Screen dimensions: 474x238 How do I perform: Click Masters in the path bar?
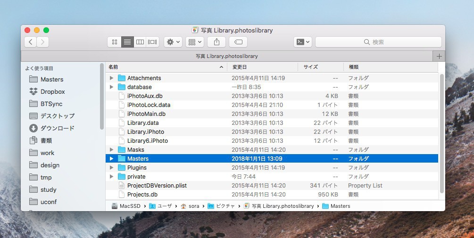[336, 206]
